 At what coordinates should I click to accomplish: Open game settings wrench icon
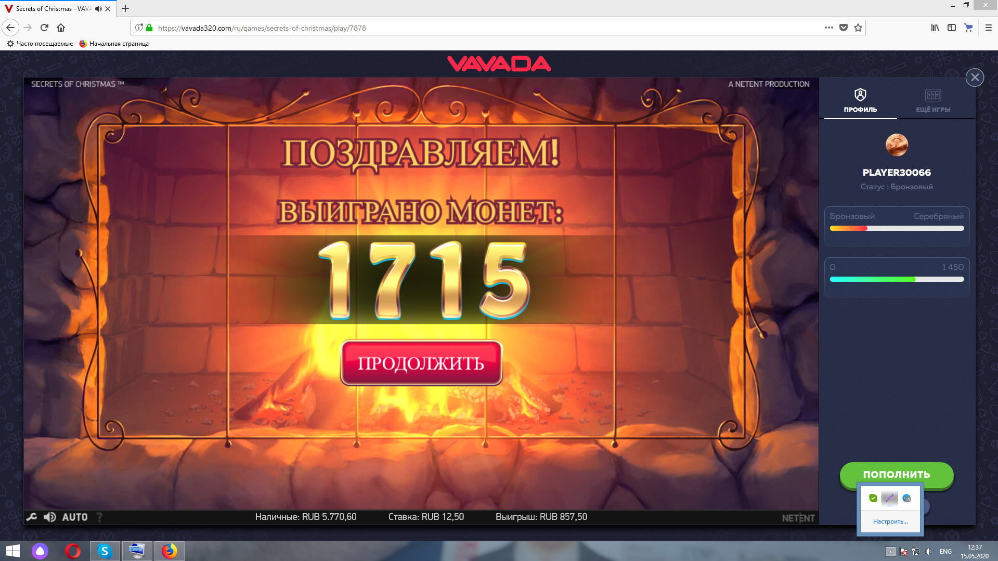click(x=31, y=517)
